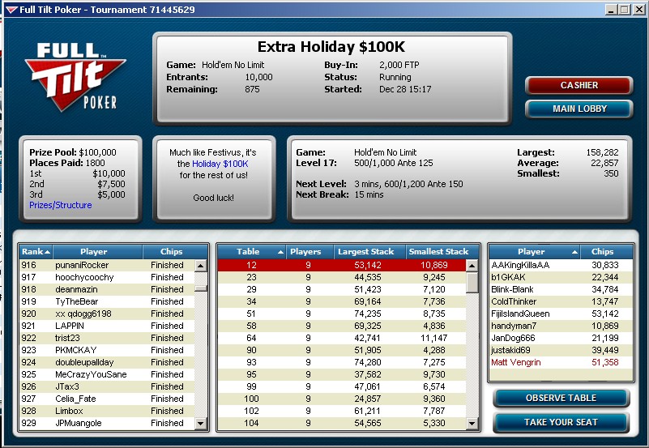Viewport: 649px width, 448px height.
Task: Select table 12 row
Action: pos(342,265)
